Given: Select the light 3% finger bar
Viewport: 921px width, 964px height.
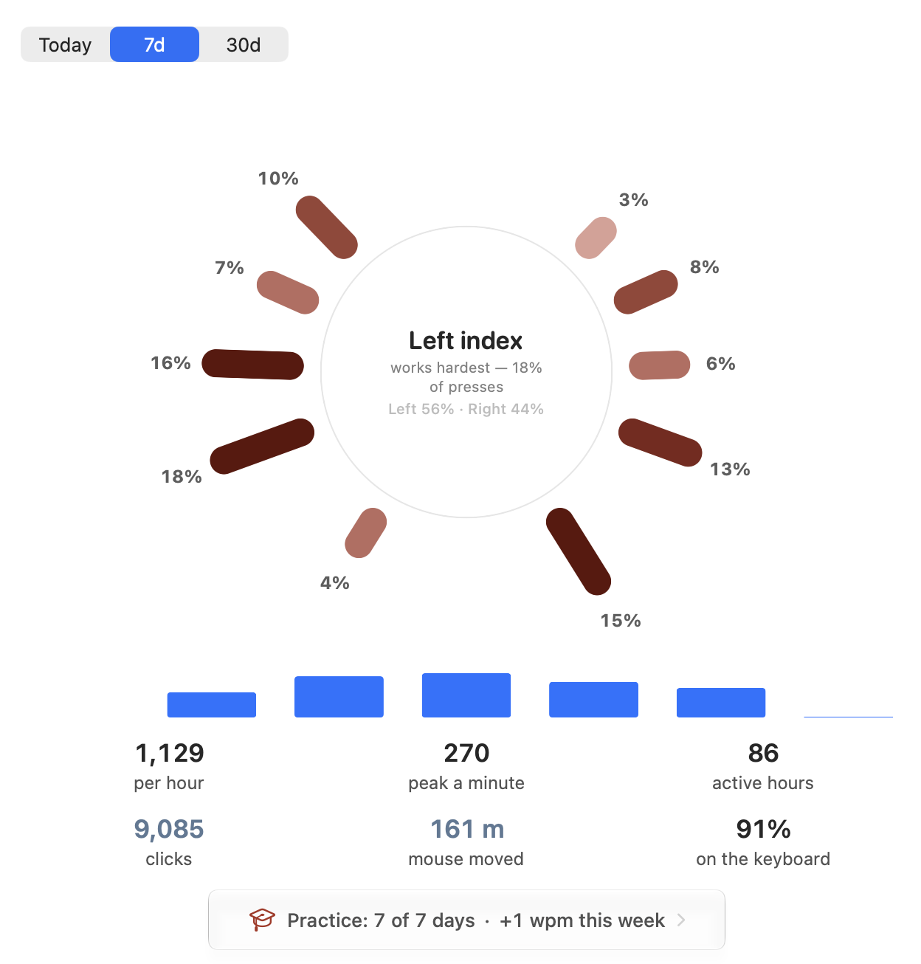Looking at the screenshot, I should pos(596,238).
